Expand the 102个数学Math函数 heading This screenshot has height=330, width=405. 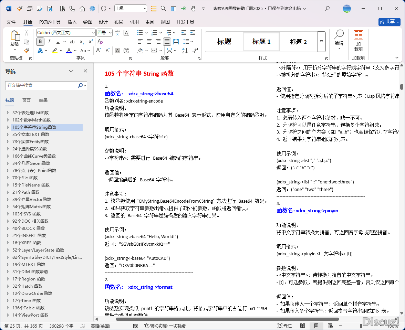click(x=8, y=120)
